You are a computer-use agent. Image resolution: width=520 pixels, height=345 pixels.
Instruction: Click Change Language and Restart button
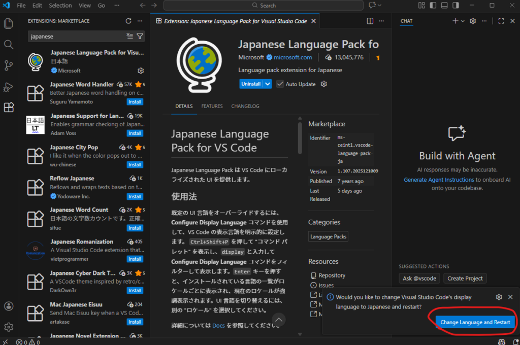tap(475, 322)
